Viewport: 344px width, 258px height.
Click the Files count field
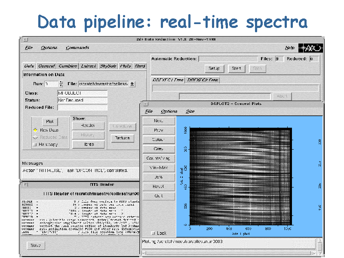point(279,59)
